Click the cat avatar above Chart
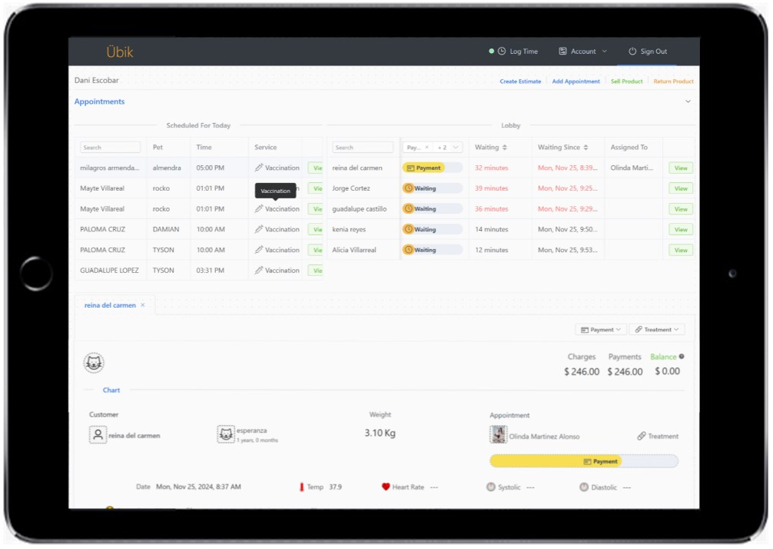Screen dimensions: 773x549 (94, 363)
